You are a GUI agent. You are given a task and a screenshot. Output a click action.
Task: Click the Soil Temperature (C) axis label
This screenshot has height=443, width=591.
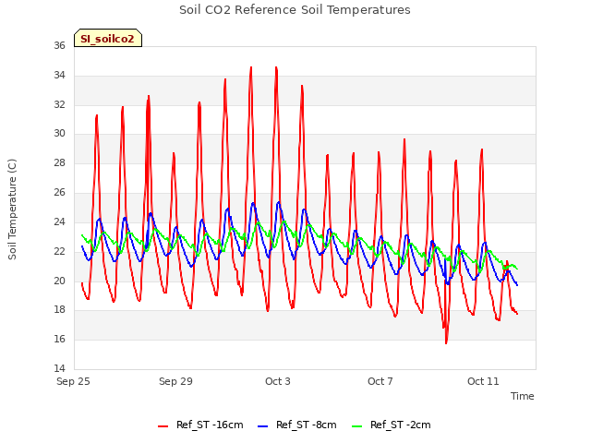12,210
